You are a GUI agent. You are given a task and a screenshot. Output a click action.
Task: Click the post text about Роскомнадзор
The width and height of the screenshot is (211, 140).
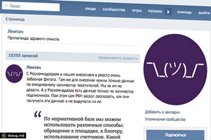click(80, 88)
